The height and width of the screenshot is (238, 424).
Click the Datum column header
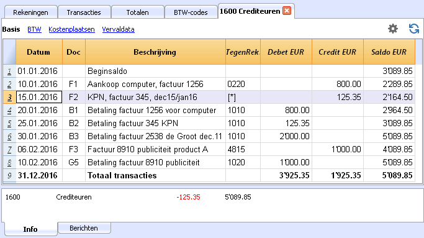click(x=39, y=52)
